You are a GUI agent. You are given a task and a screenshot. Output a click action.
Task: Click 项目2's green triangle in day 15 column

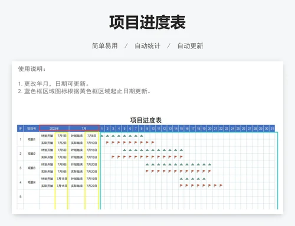tap(181, 150)
